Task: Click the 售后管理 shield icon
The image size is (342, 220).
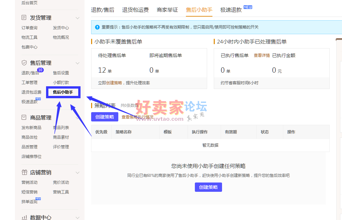Action: tap(24, 63)
